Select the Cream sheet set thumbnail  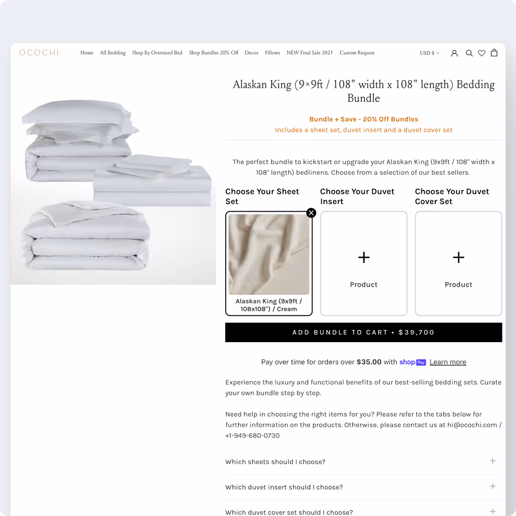point(269,254)
